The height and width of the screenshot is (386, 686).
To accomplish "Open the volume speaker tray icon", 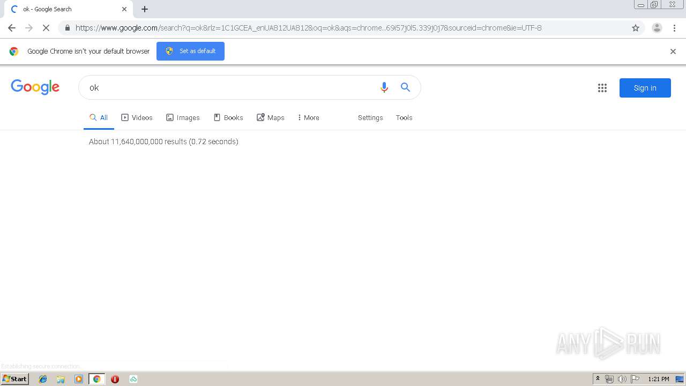I will coord(622,379).
